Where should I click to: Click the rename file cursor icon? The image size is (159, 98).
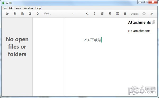(x=95, y=14)
